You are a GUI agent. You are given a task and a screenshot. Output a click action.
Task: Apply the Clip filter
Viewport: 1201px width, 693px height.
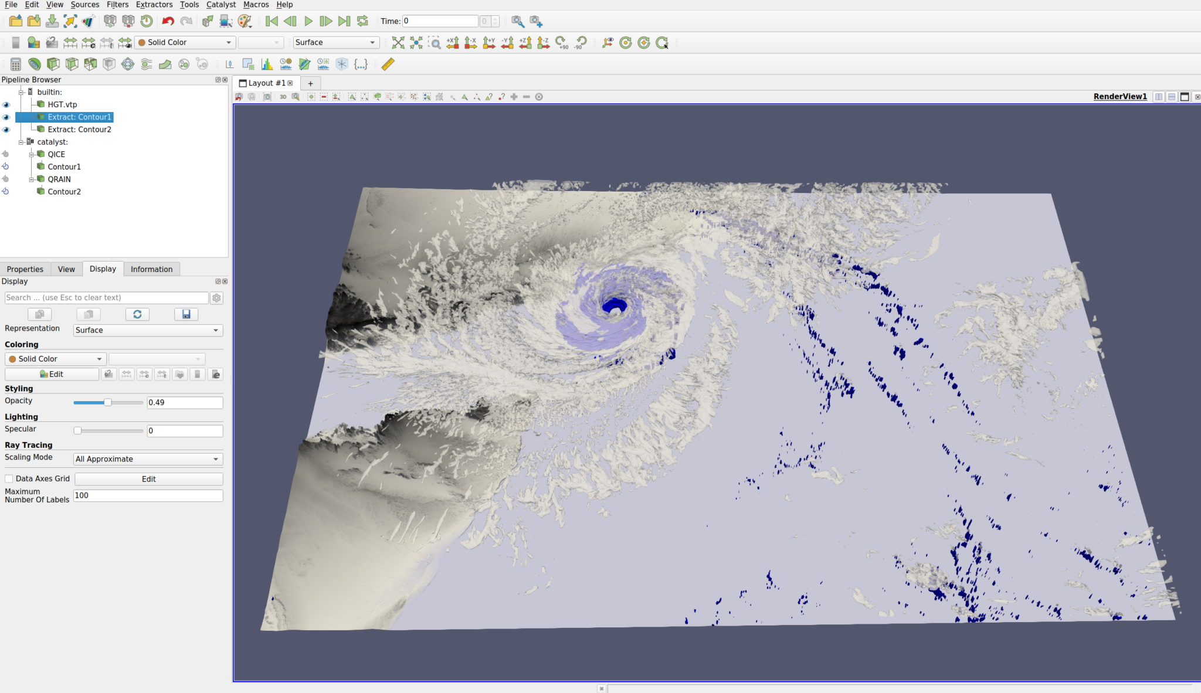(x=53, y=64)
